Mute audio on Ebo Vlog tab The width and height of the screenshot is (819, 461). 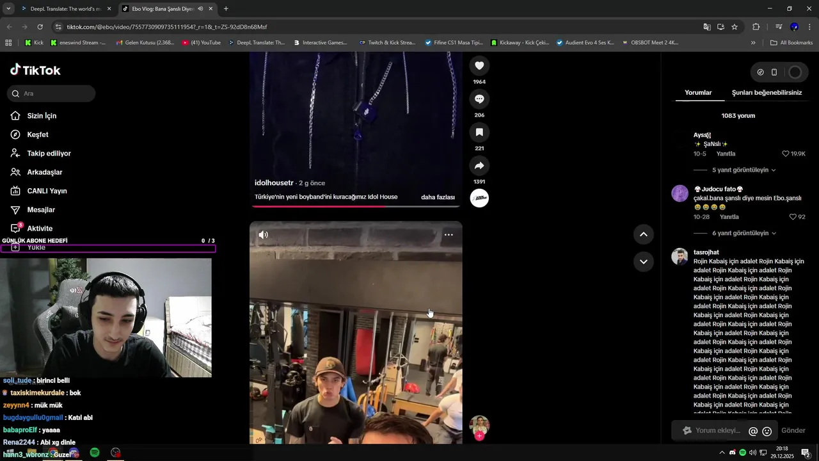200,9
